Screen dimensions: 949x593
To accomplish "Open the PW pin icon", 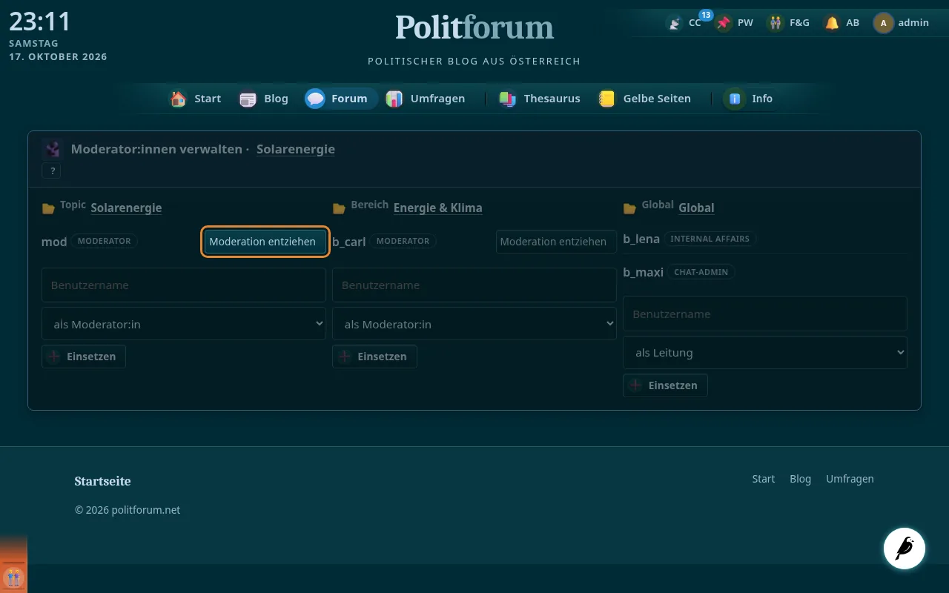I will pos(724,23).
